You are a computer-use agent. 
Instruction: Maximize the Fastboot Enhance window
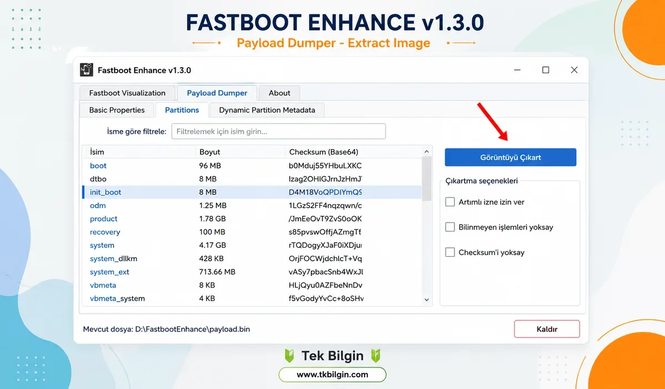tap(545, 70)
